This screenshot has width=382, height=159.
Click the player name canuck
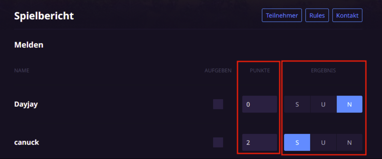point(26,142)
